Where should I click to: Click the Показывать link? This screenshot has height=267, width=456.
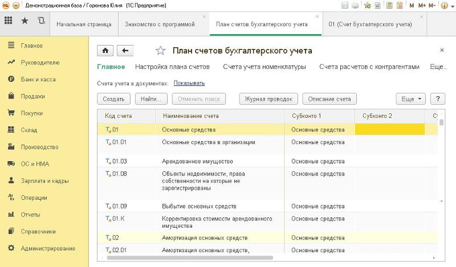point(189,83)
